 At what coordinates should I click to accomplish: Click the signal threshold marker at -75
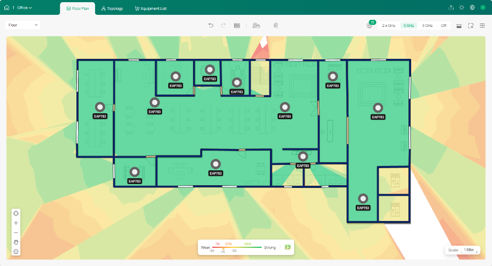(x=223, y=248)
